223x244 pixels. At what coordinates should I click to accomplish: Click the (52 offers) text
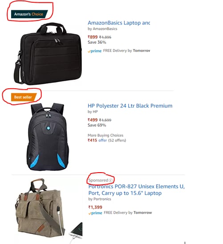pyautogui.click(x=117, y=141)
